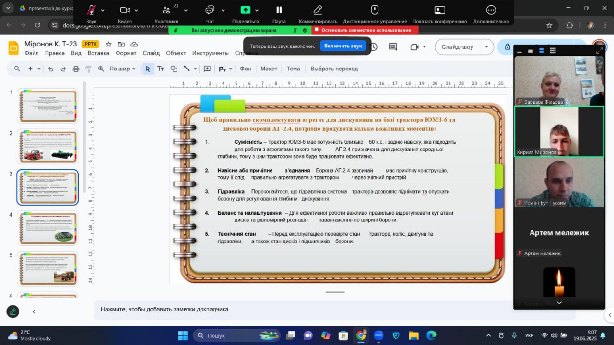Image resolution: width=614 pixels, height=345 pixels.
Task: Check the cloud save status icon
Action: point(134,44)
